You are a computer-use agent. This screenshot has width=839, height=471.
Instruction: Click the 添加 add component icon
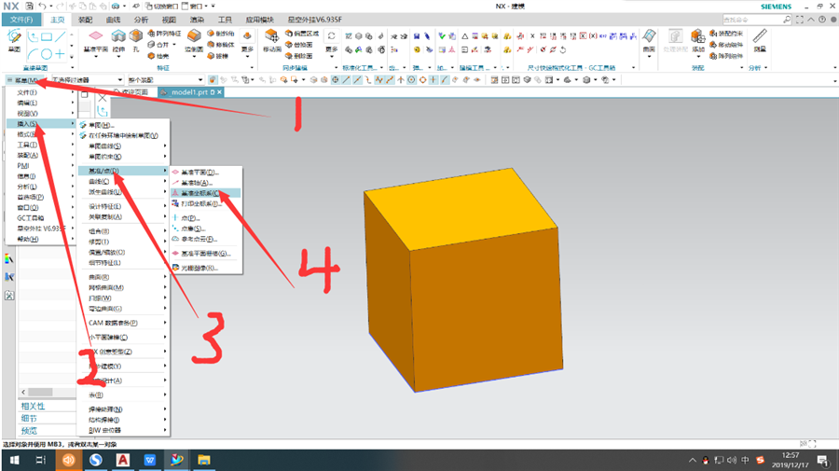(697, 36)
